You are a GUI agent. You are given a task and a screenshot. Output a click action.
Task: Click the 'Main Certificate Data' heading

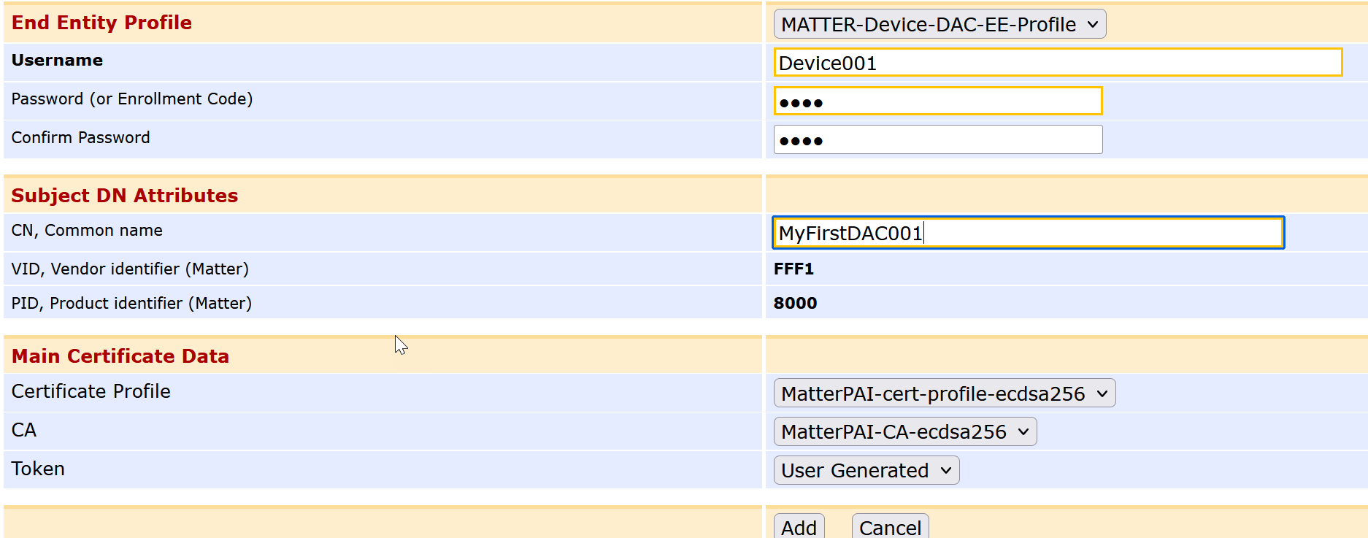tap(120, 356)
